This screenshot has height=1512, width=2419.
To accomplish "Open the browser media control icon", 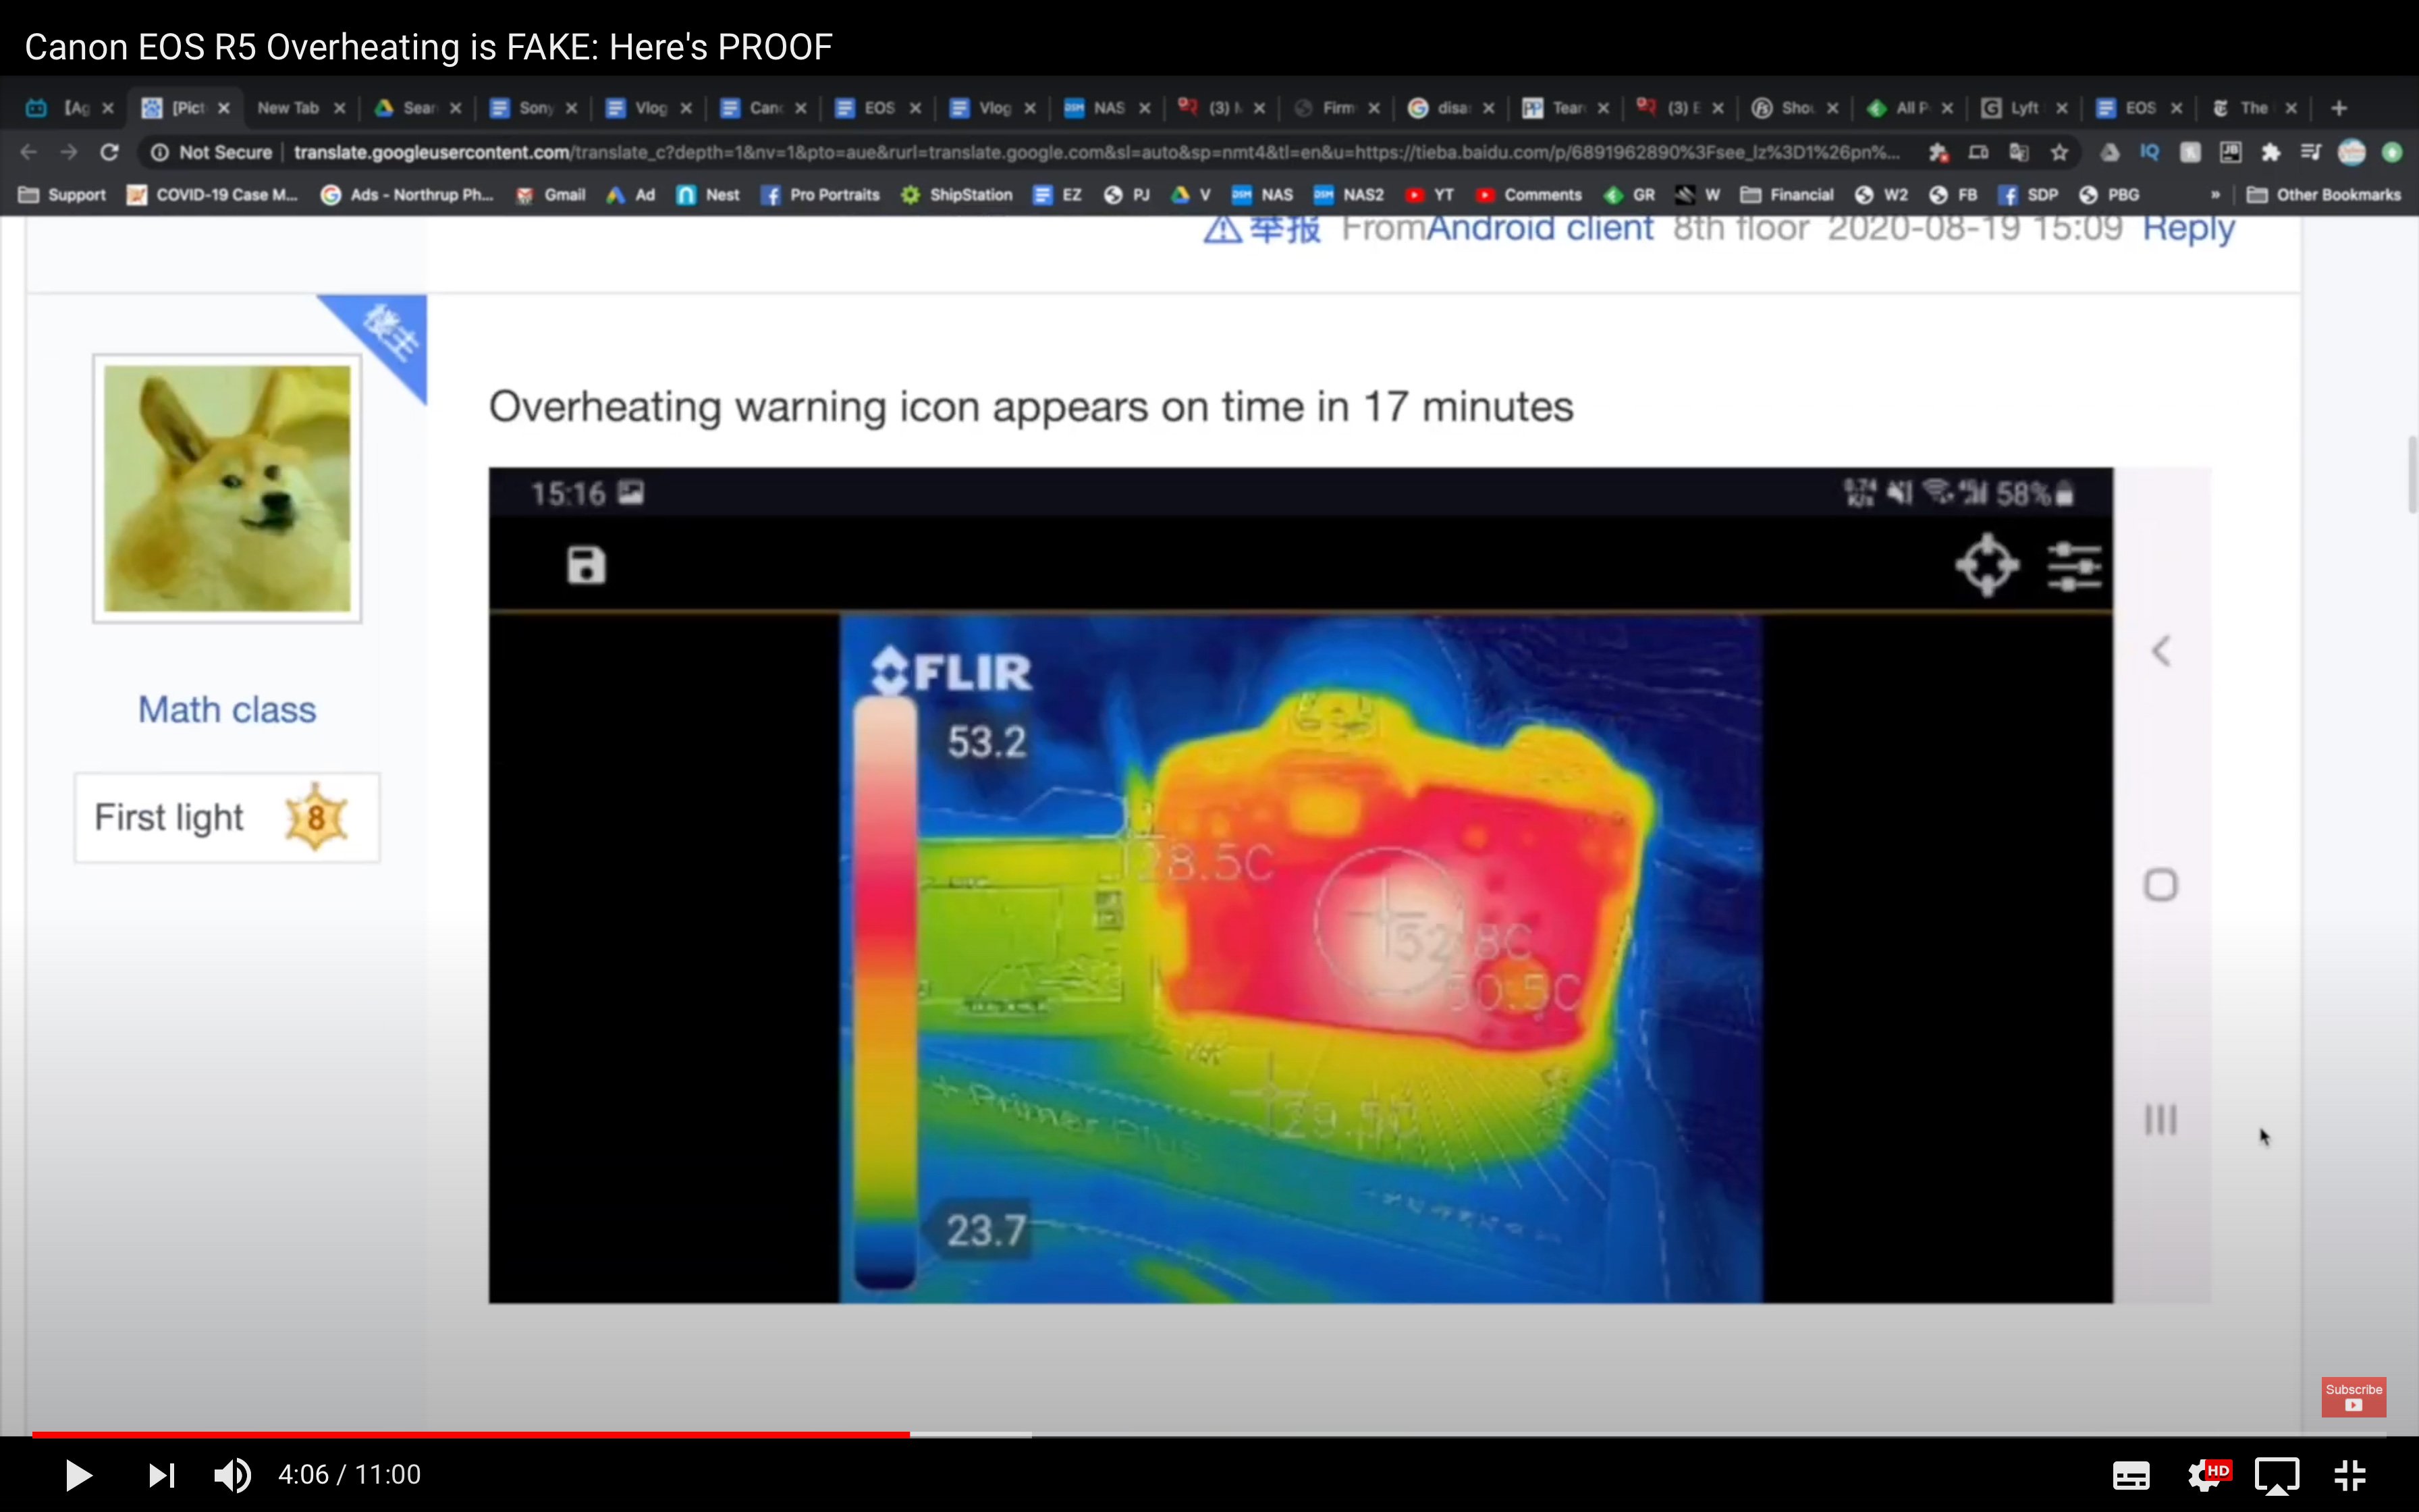I will click(x=2310, y=152).
